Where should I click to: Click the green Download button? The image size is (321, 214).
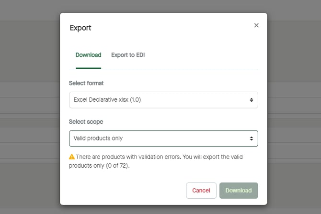[x=239, y=191]
